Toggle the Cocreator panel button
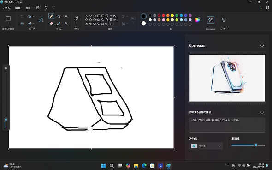Screen dimensions: 272x170 [210, 20]
